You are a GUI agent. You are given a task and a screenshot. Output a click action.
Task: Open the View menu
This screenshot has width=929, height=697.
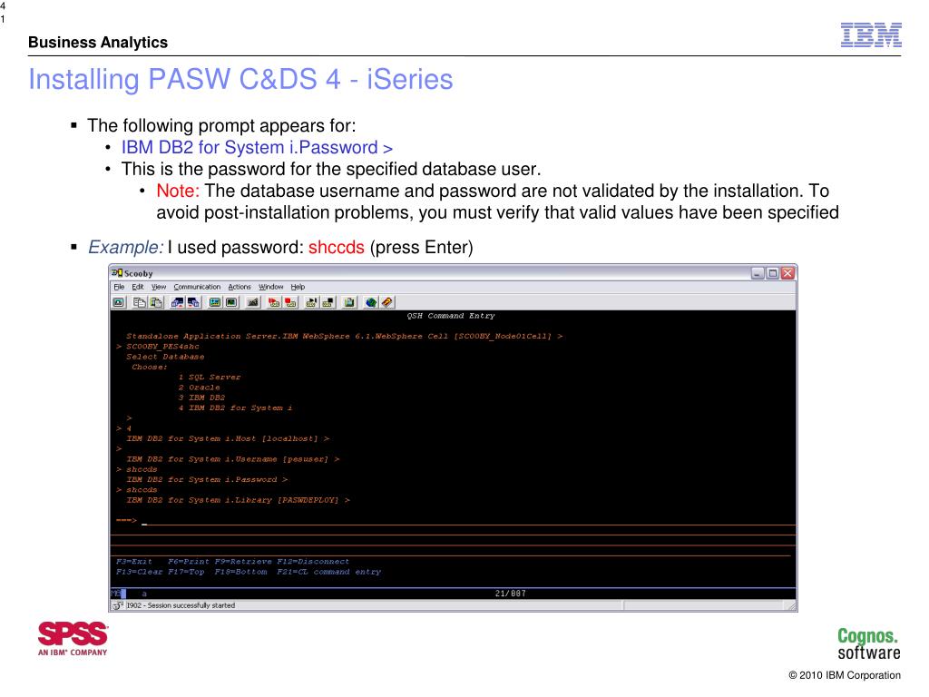[x=159, y=287]
